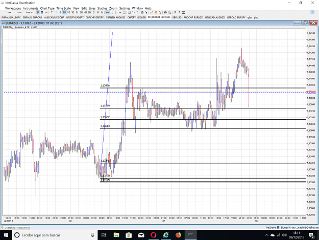This screenshot has height=240, width=319.
Task: Switch to the GBPAUD EURCAD workspace tab
Action: (x=32, y=17)
